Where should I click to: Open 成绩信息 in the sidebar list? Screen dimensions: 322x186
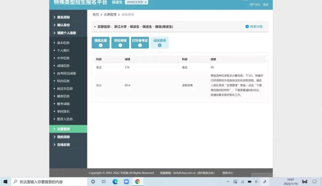(x=63, y=66)
